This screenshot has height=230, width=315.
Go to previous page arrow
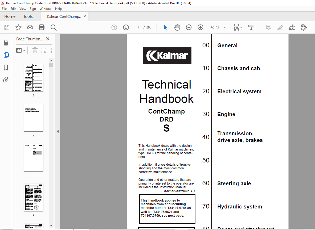[x=114, y=27]
